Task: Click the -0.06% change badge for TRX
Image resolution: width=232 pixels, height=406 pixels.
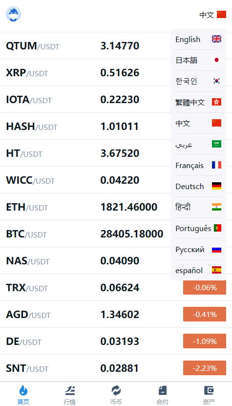Action: 205,287
